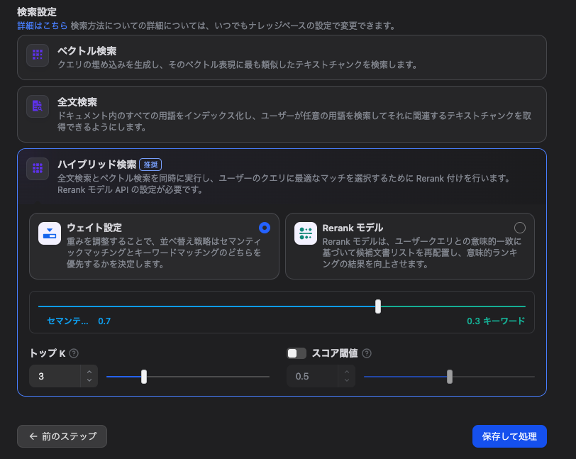Image resolution: width=576 pixels, height=459 pixels.
Task: Click the Rerank モデル icon
Action: pos(306,233)
